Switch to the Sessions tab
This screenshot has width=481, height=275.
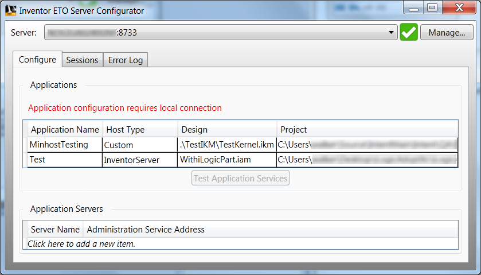82,60
